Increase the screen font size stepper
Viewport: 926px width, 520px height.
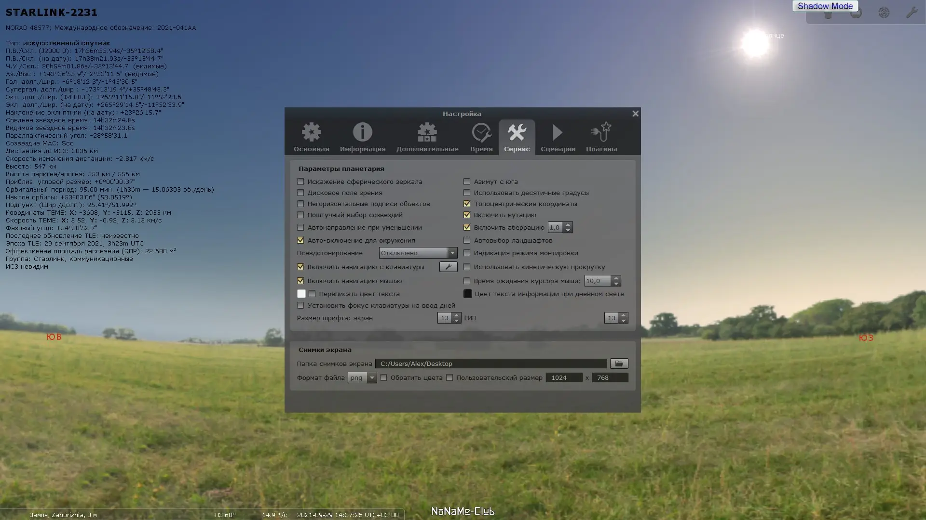[456, 315]
